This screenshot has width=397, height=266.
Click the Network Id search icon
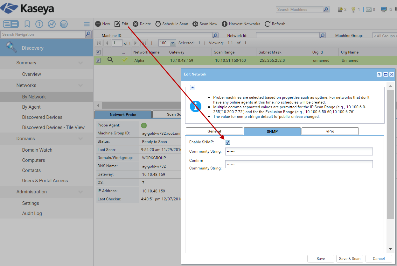tap(323, 35)
